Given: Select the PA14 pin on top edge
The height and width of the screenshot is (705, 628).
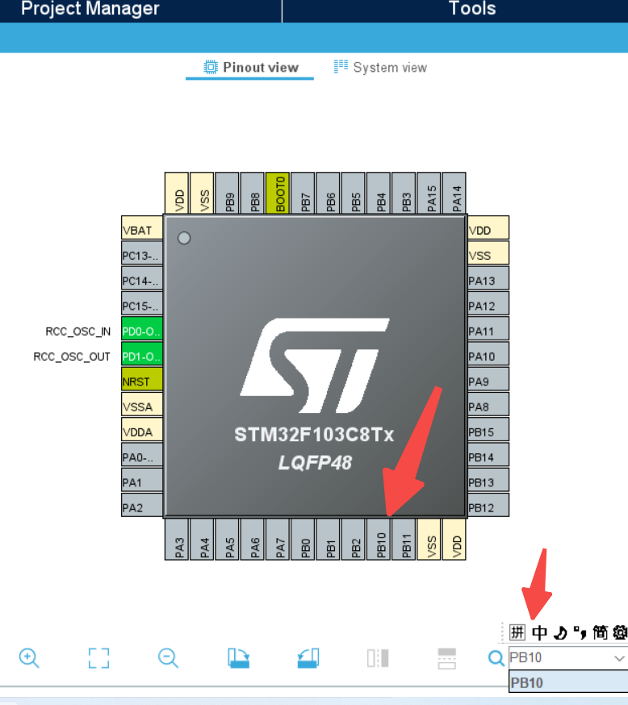Looking at the screenshot, I should [x=454, y=193].
